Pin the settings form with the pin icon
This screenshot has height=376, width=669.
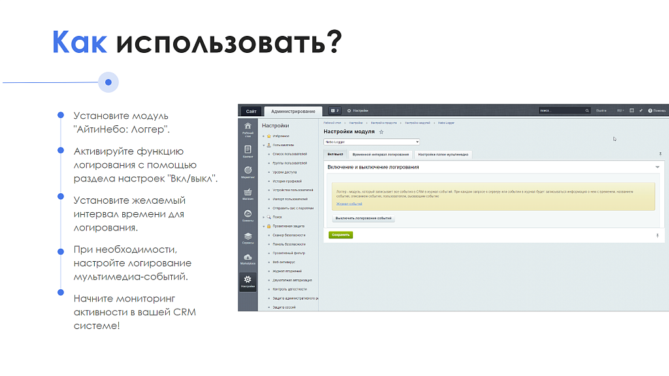tap(660, 153)
